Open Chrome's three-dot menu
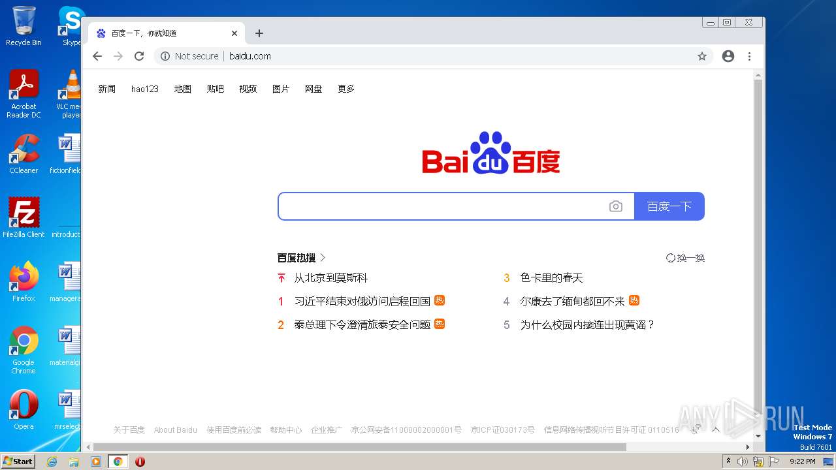The height and width of the screenshot is (470, 836). (750, 56)
